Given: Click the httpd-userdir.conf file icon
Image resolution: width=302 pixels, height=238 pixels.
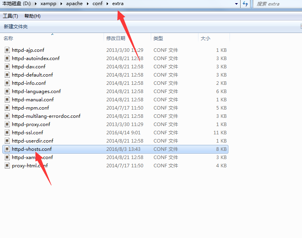Looking at the screenshot, I should point(7,141).
